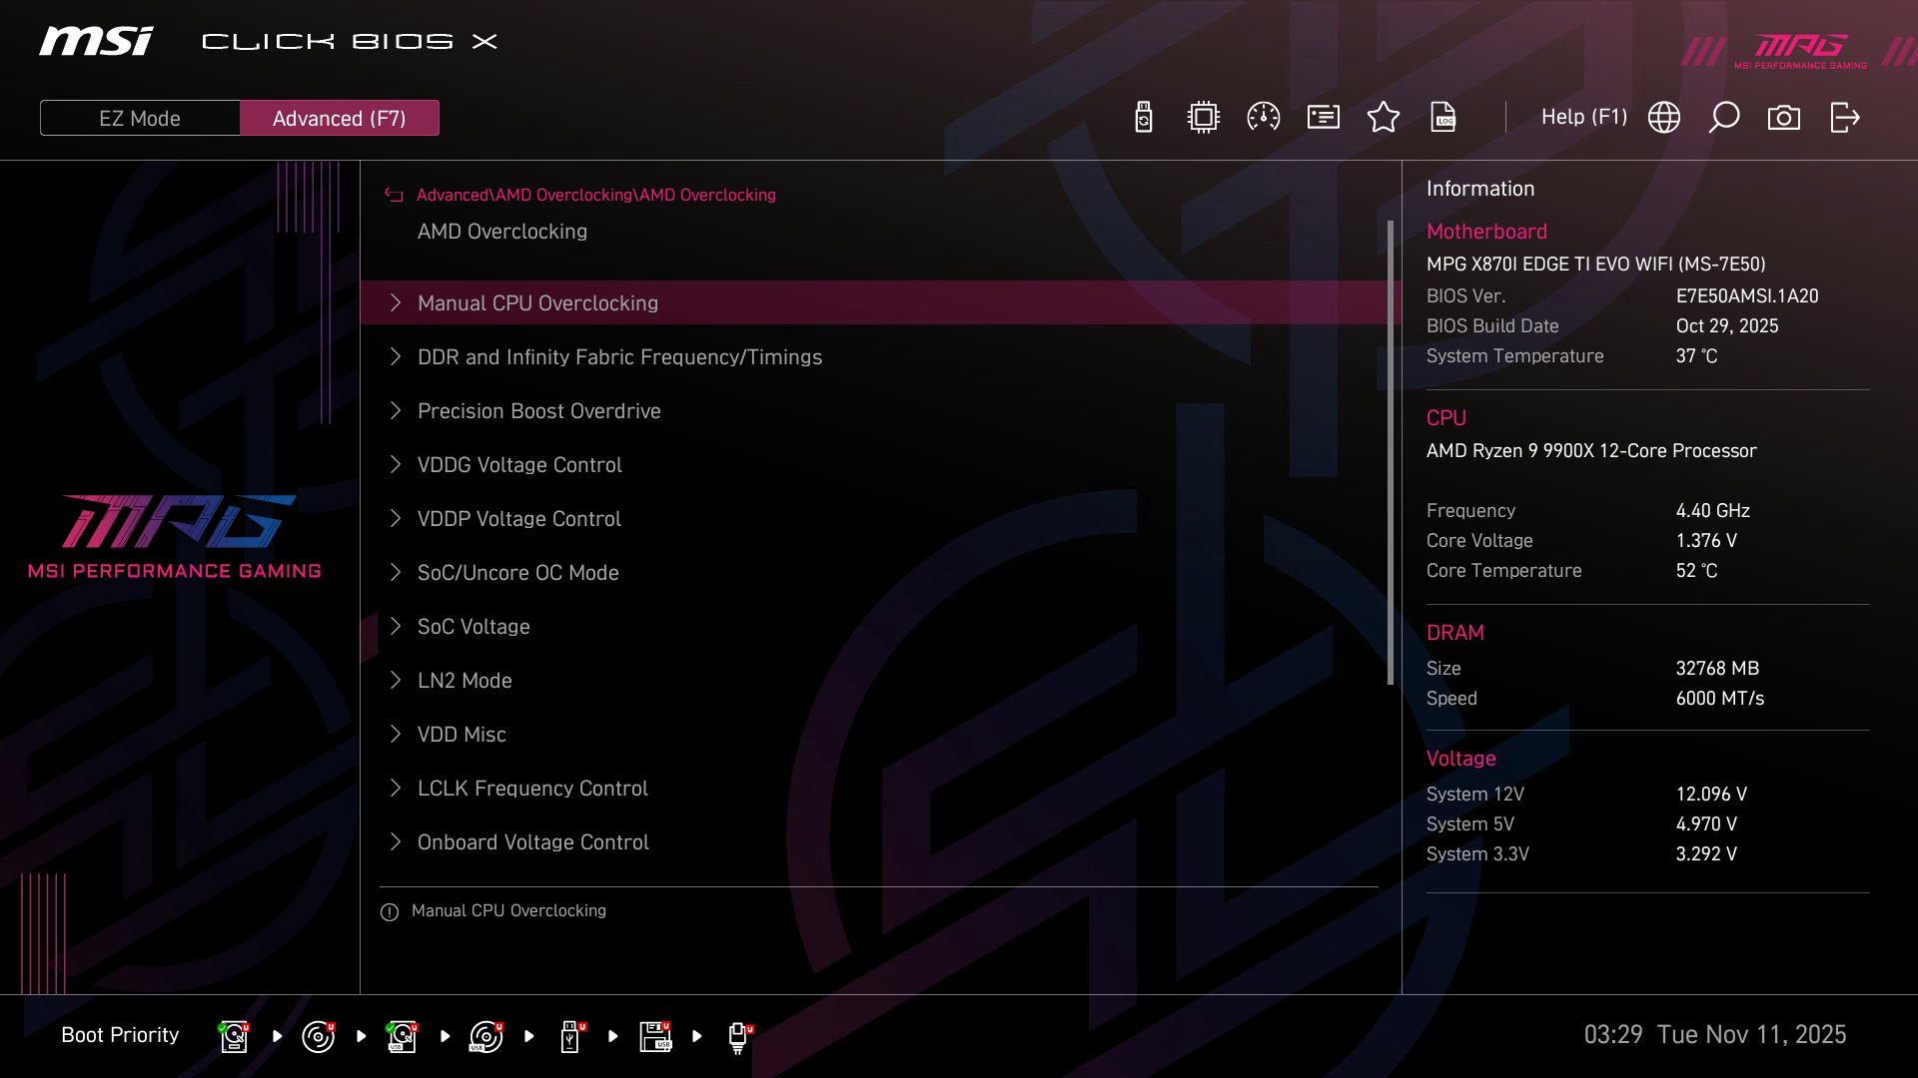Open Hardware Monitor gauge icon
The width and height of the screenshot is (1918, 1078).
(x=1263, y=117)
